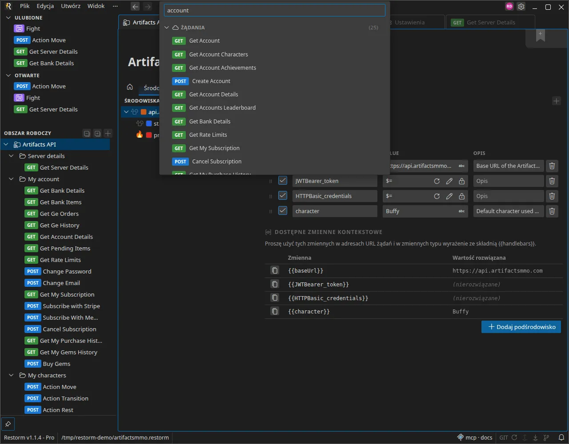This screenshot has height=444, width=569.
Task: Click the plus icon above the variables table
Action: (556, 101)
